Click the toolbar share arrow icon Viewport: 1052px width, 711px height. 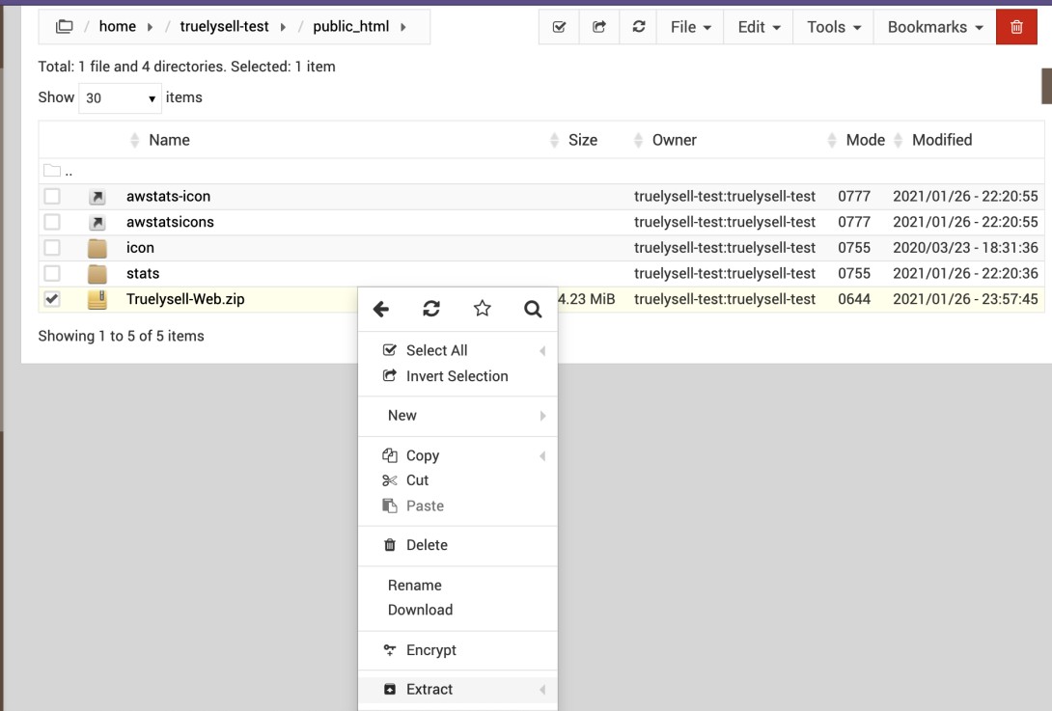point(599,27)
